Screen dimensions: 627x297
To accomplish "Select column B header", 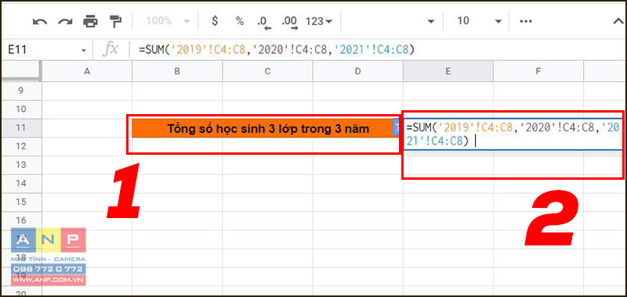I will [x=177, y=71].
